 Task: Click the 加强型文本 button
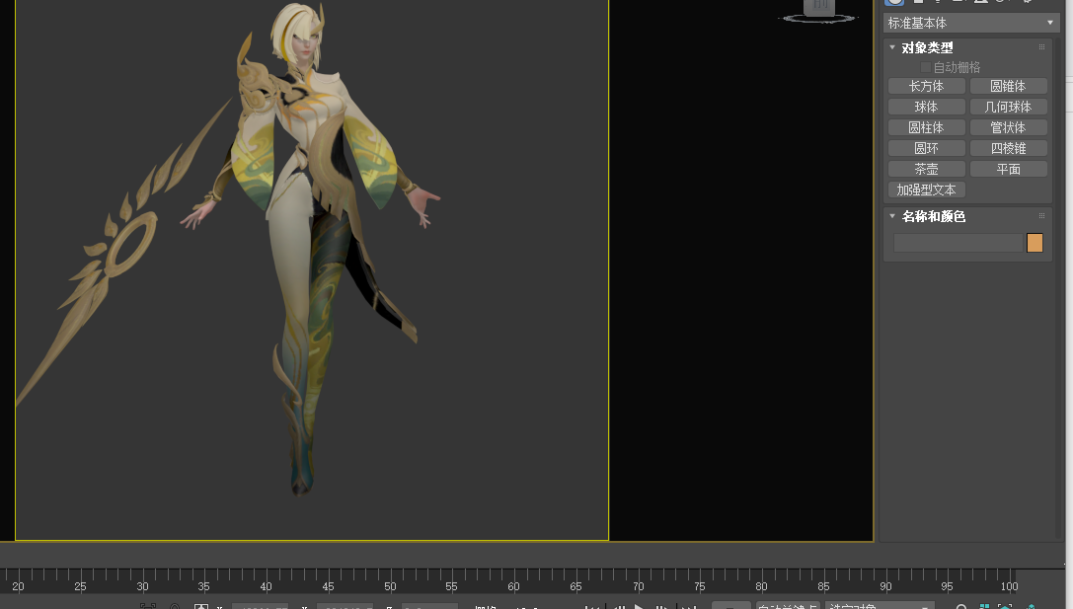(x=926, y=190)
